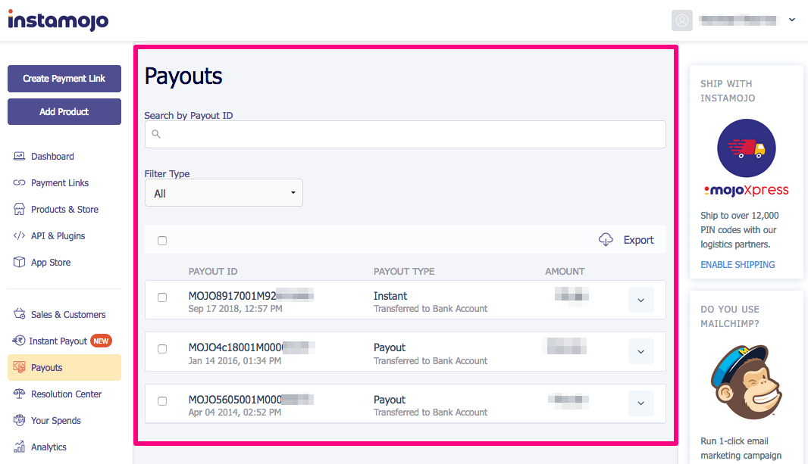Screen dimensions: 808x464
Task: Select Instant Payout in sidebar
Action: (58, 341)
